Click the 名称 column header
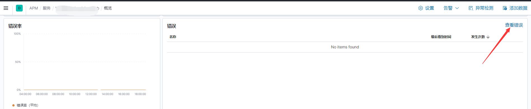Image resolution: width=531 pixels, height=109 pixels. tap(173, 37)
